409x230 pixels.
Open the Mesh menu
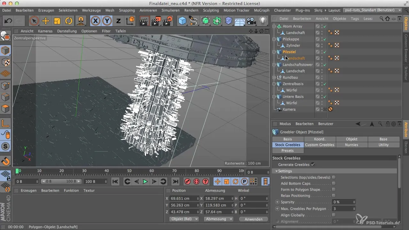(110, 10)
